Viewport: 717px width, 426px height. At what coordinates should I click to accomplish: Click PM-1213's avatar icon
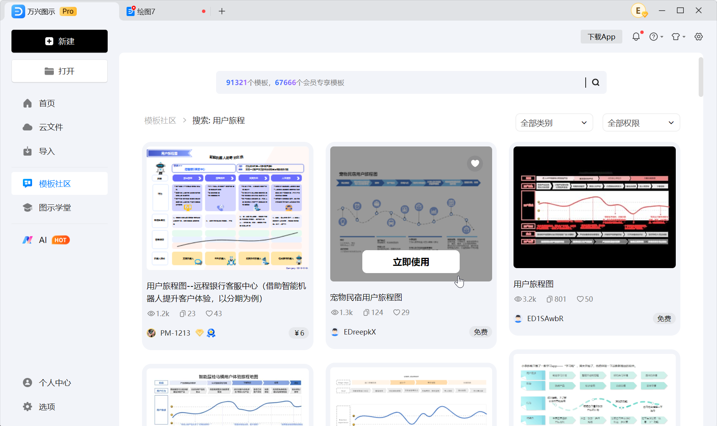[x=151, y=333]
